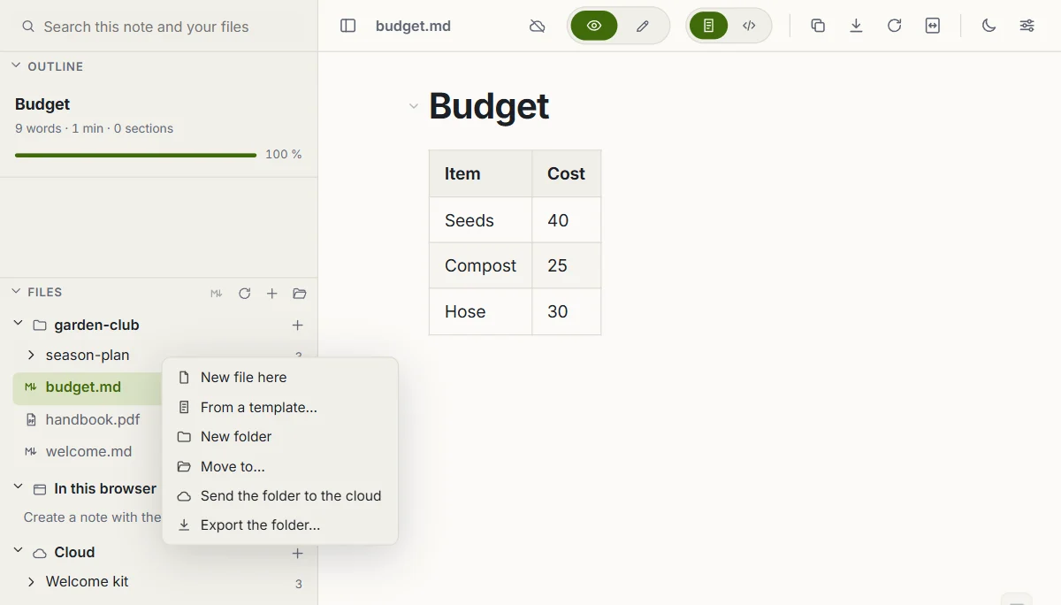Choose From a template... menu entry
Screen dimensions: 1061x605
[x=280, y=407]
